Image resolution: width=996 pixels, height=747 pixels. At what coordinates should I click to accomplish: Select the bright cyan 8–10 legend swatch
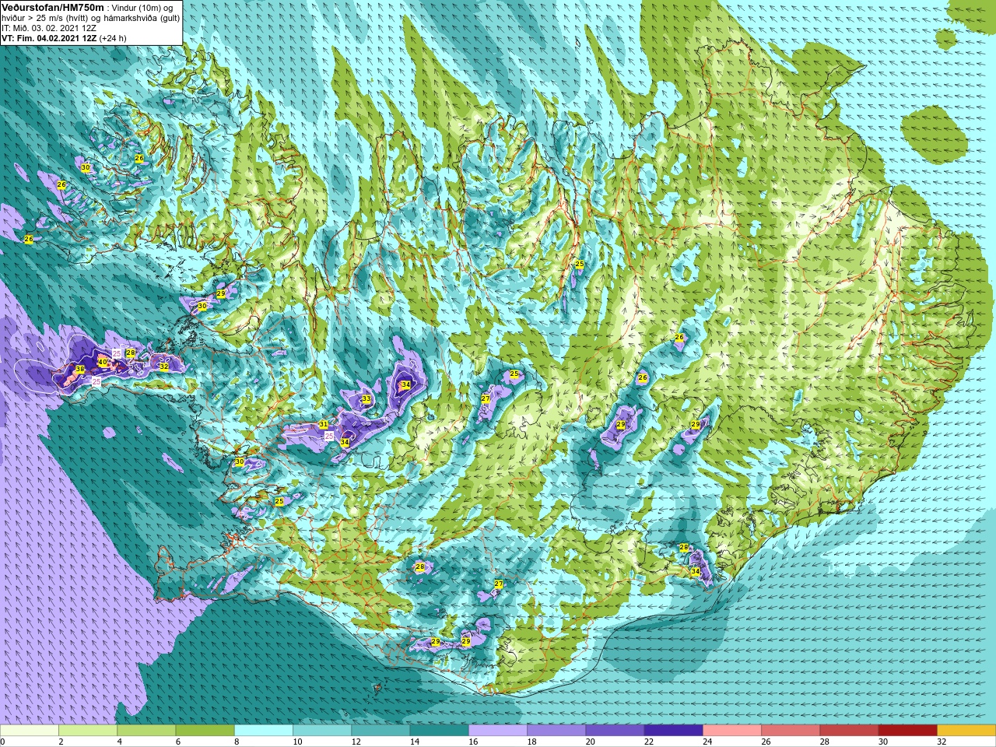pos(264,731)
